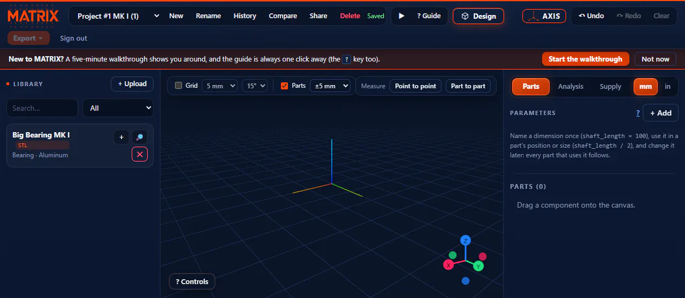Open the 15° angle snap dropdown
Image resolution: width=685 pixels, height=298 pixels.
(x=255, y=86)
